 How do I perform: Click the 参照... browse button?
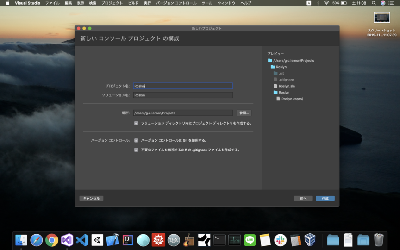click(x=244, y=113)
